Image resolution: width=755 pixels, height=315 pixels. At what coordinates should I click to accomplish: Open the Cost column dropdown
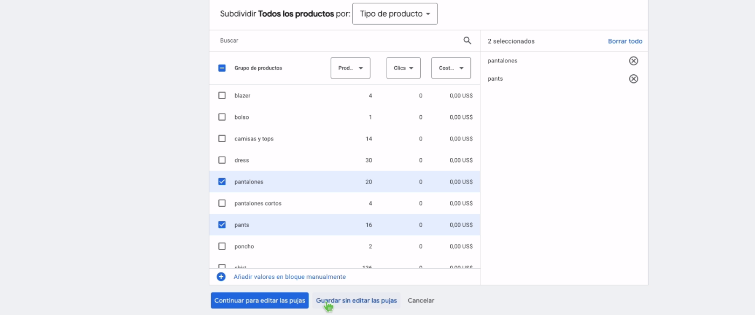point(451,68)
